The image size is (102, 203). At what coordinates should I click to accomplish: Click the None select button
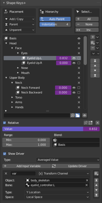pos(87,24)
